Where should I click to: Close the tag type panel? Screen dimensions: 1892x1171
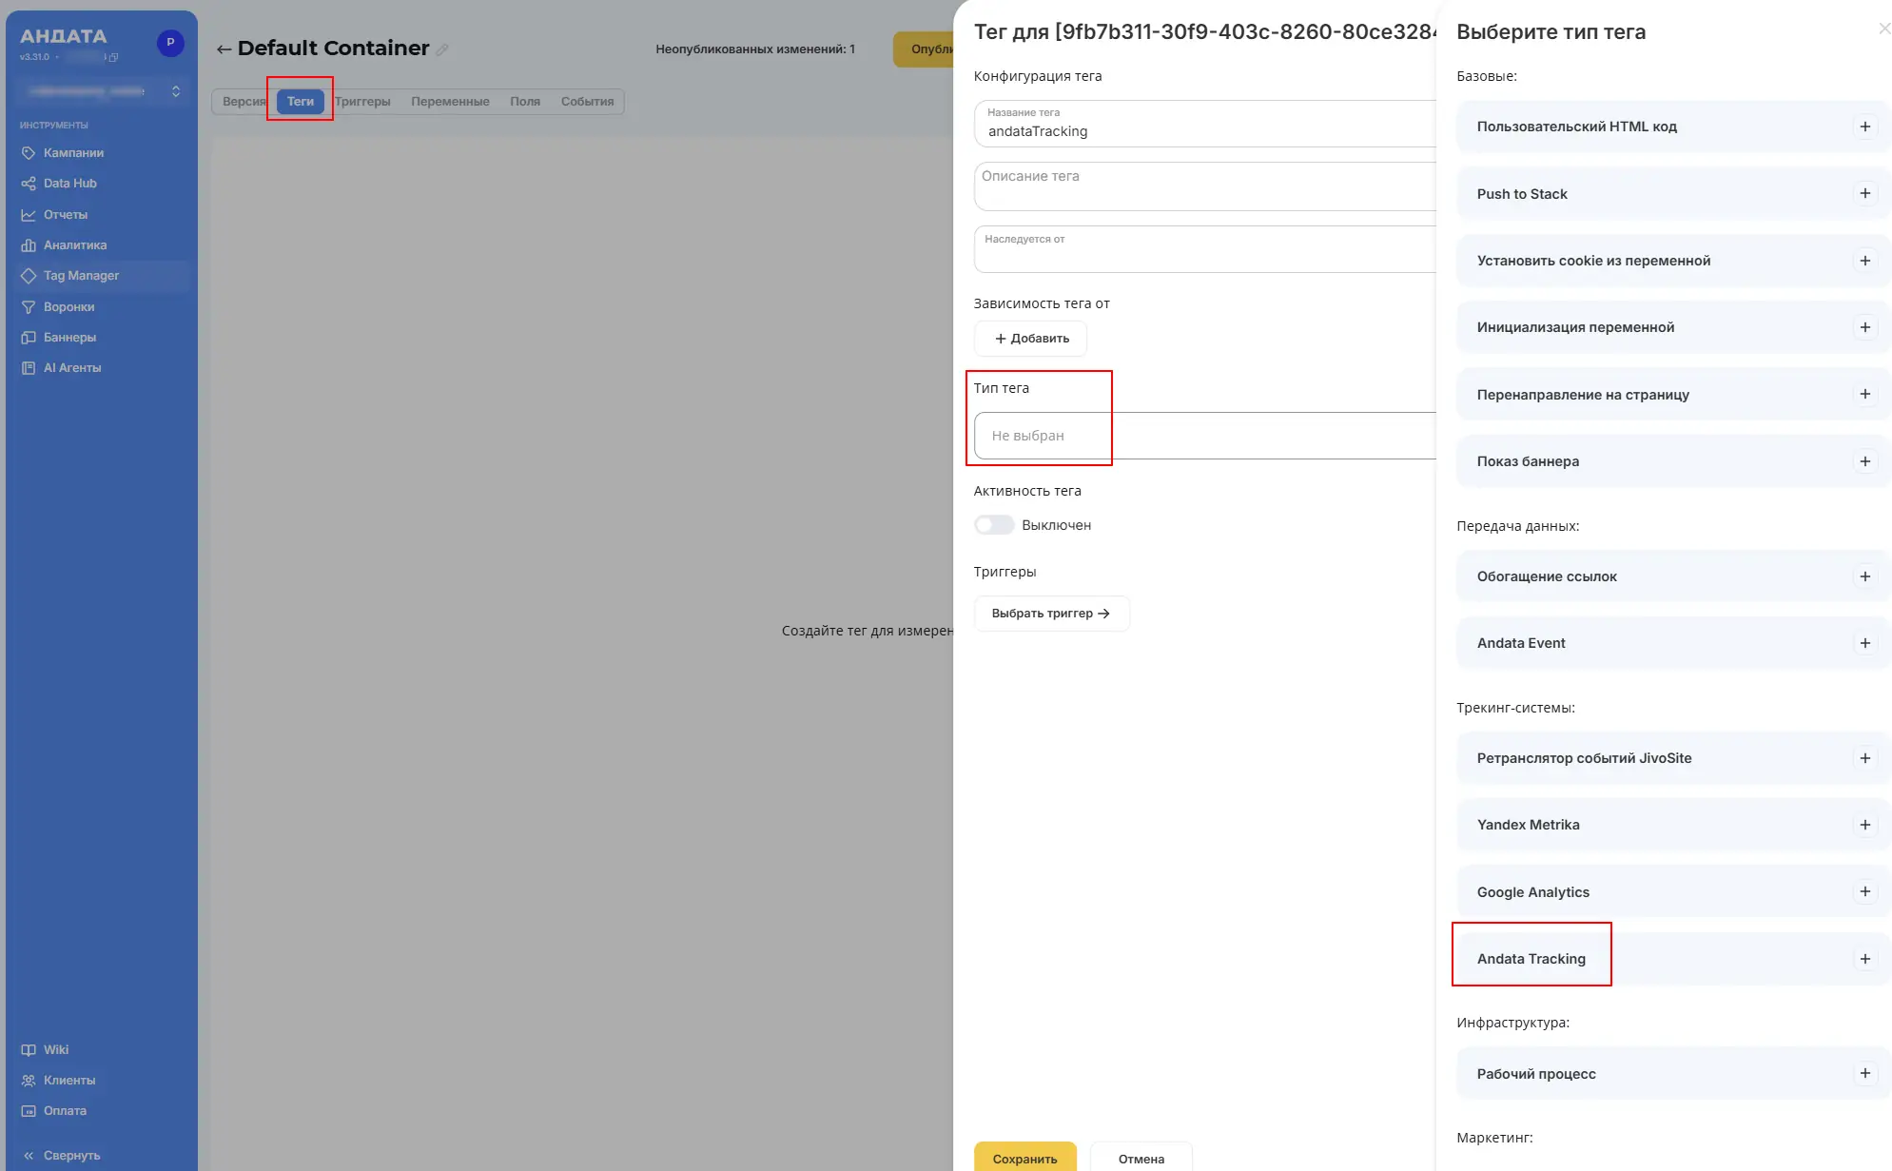pyautogui.click(x=1884, y=29)
